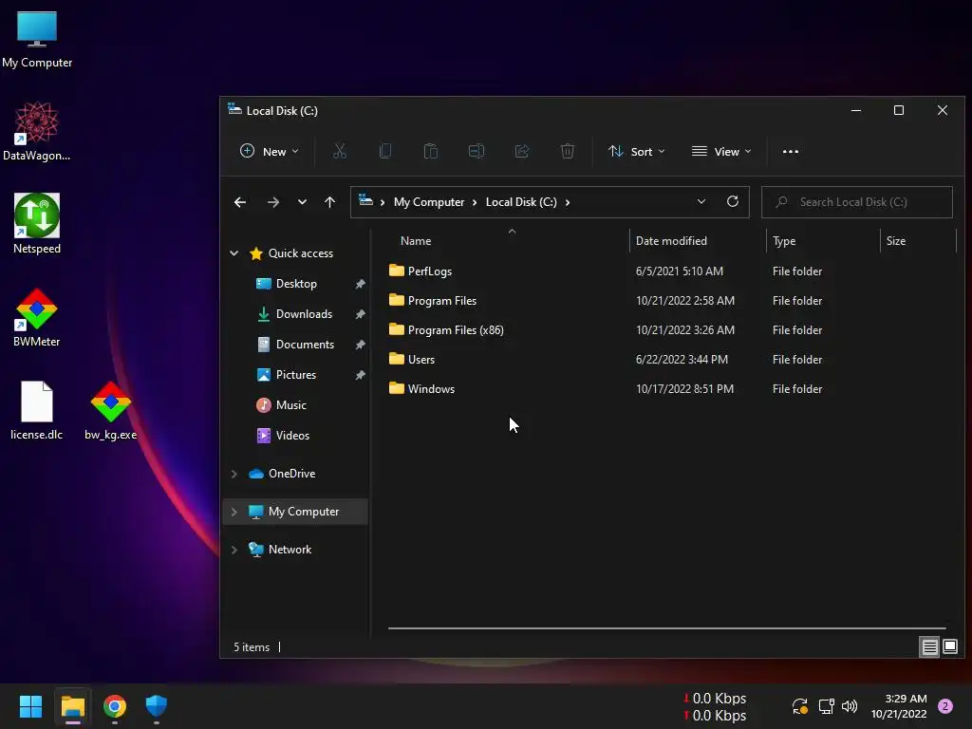The height and width of the screenshot is (729, 972).
Task: Launch the BWMeter desktop shortcut
Action: (37, 317)
